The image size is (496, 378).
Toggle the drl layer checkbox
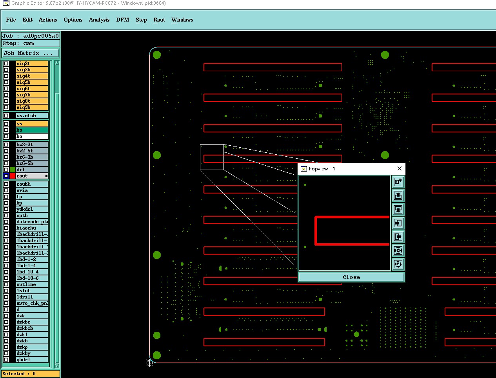(6, 170)
